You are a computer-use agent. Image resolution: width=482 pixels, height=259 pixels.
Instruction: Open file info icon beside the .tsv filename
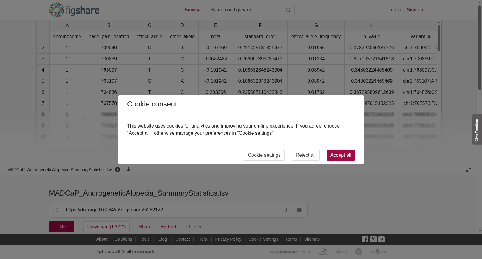click(x=117, y=170)
